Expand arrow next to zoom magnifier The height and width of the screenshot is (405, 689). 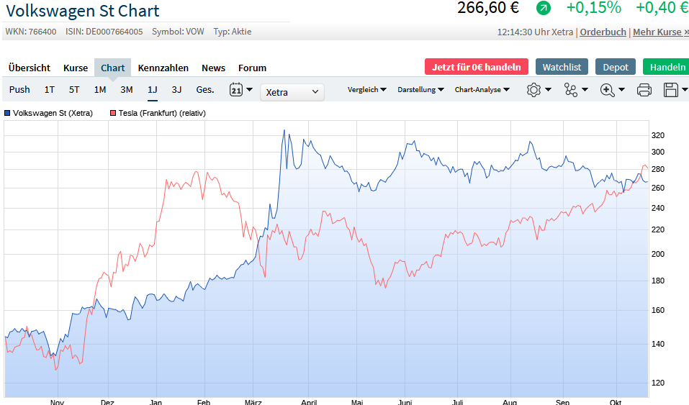tap(622, 90)
